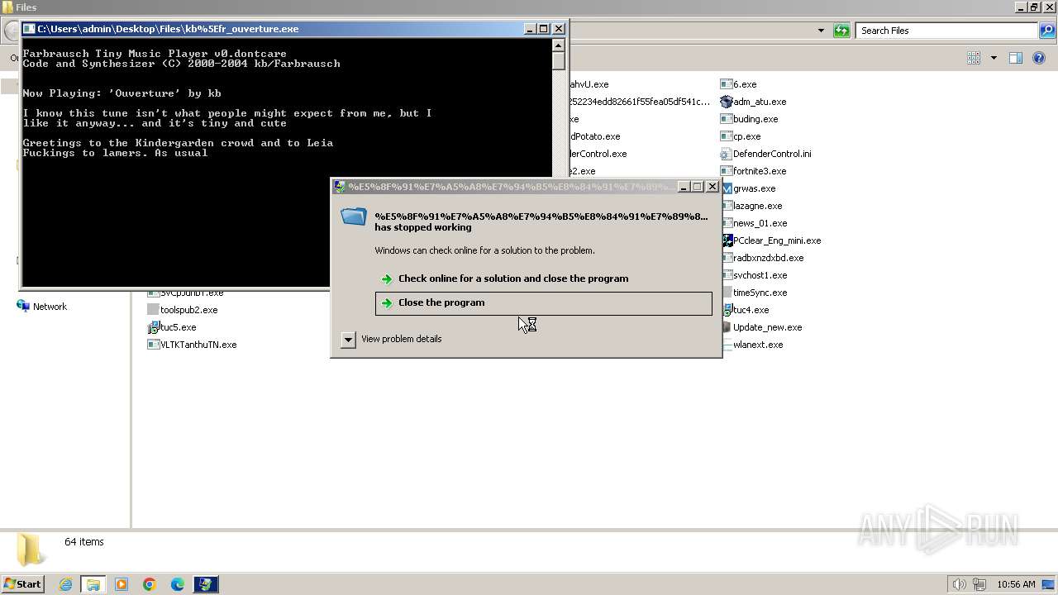The width and height of the screenshot is (1058, 595).
Task: Click the green refresh button in address bar
Action: [x=841, y=31]
